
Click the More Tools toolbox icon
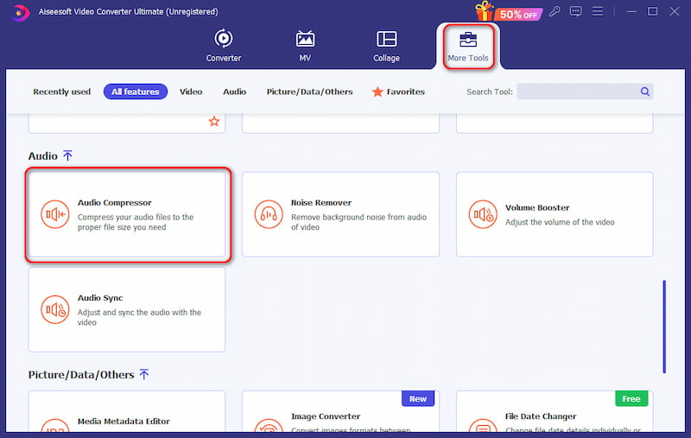(468, 39)
